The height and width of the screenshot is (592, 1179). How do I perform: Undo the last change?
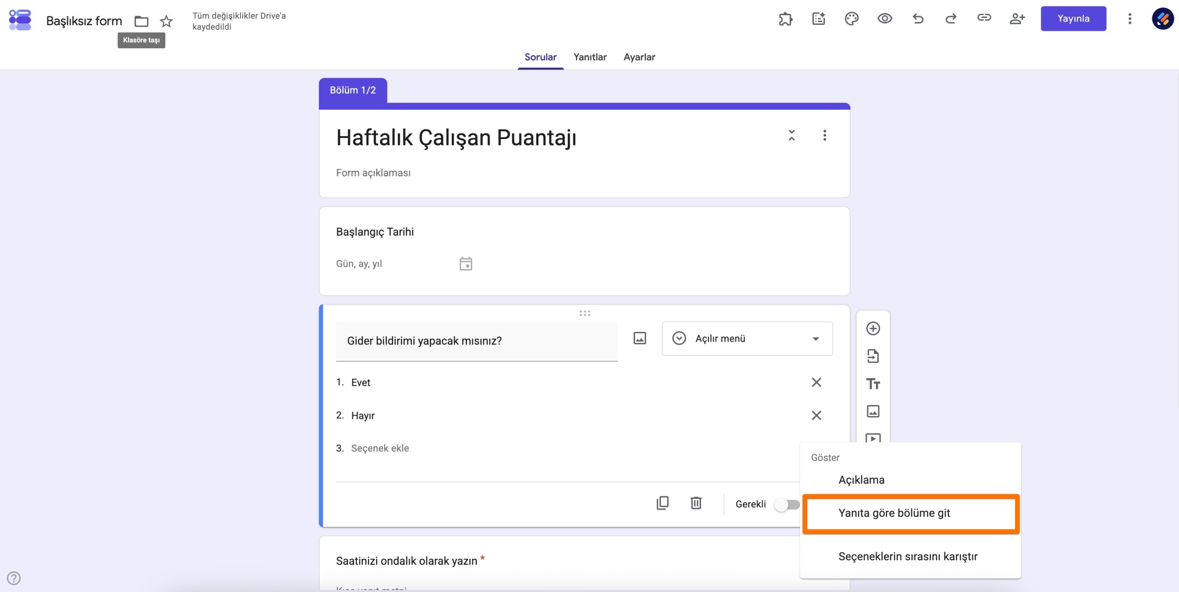point(918,19)
